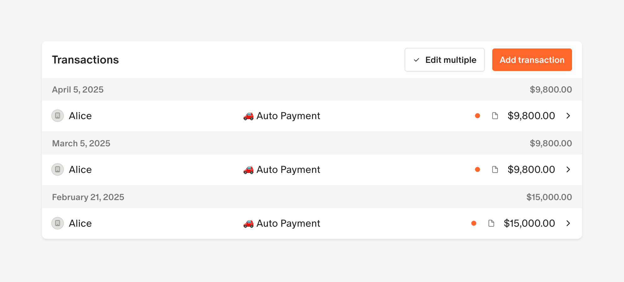Click the red car emoji in February 21 row

coord(248,224)
